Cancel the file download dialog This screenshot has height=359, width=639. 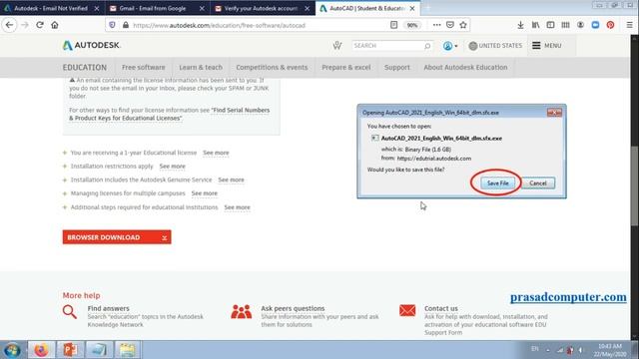pos(537,183)
